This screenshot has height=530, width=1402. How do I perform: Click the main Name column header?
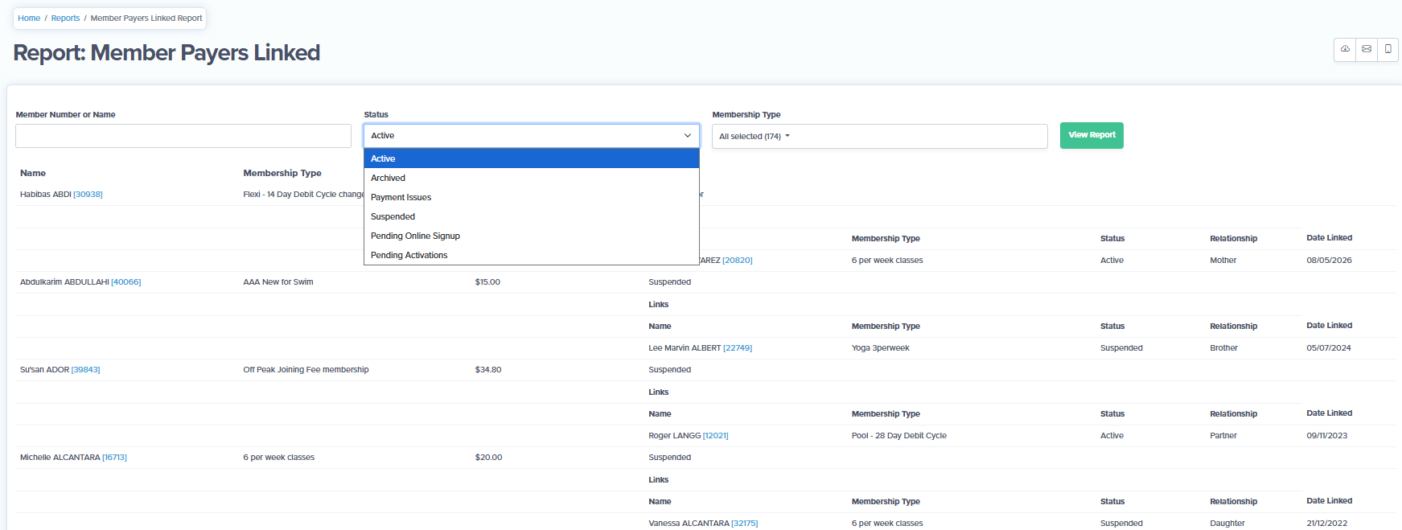click(x=33, y=173)
